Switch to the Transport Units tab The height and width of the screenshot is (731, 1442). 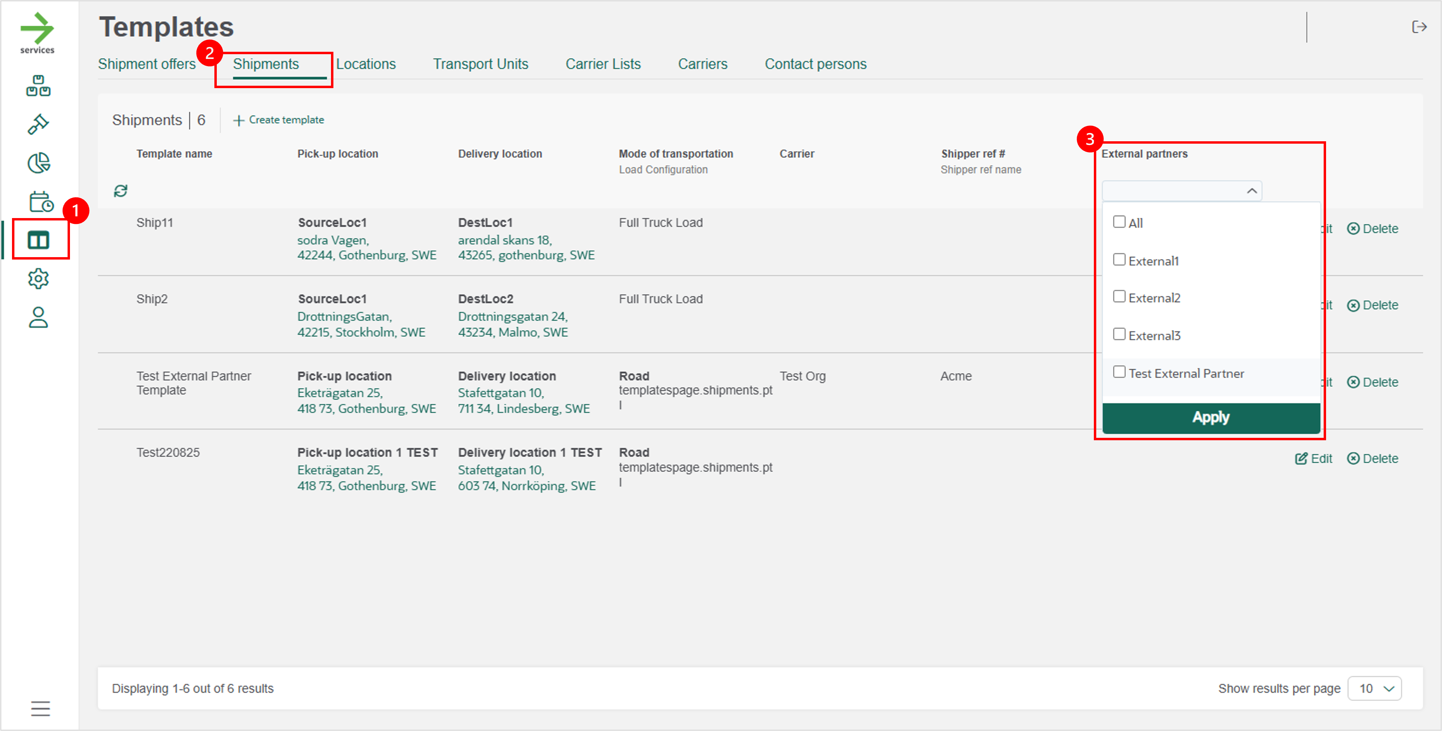(480, 64)
